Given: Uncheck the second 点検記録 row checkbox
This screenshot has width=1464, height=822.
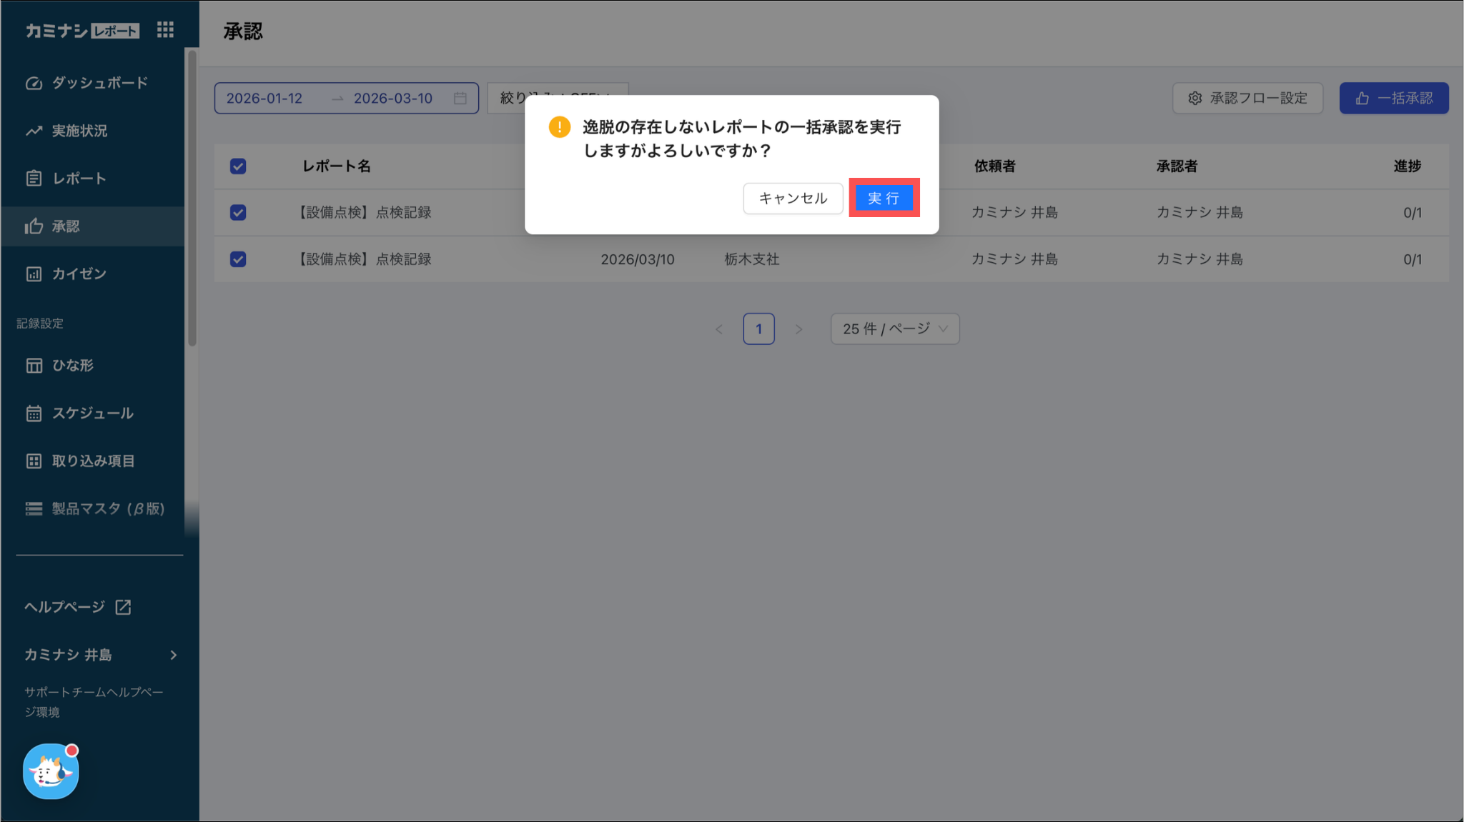Looking at the screenshot, I should pos(238,259).
